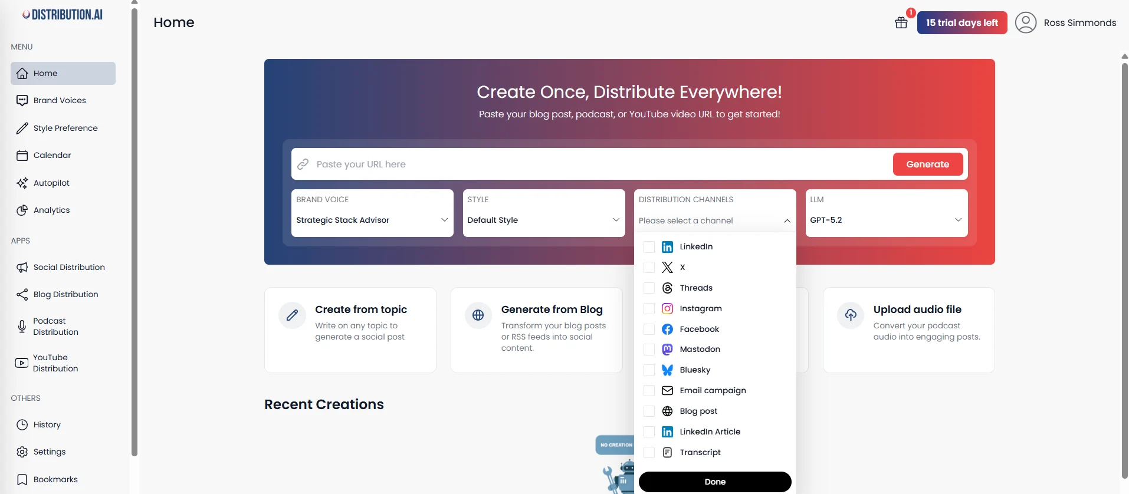Screen dimensions: 1129x494
Task: Click the LinkedIn logo in channel list
Action: tap(667, 247)
